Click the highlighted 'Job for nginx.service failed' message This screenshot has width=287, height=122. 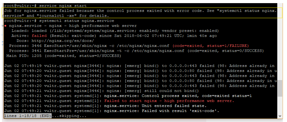pos(140,13)
